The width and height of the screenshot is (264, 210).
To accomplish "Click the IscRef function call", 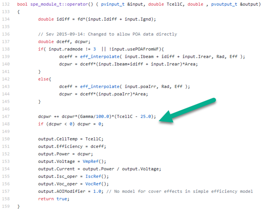I will tap(93, 177).
